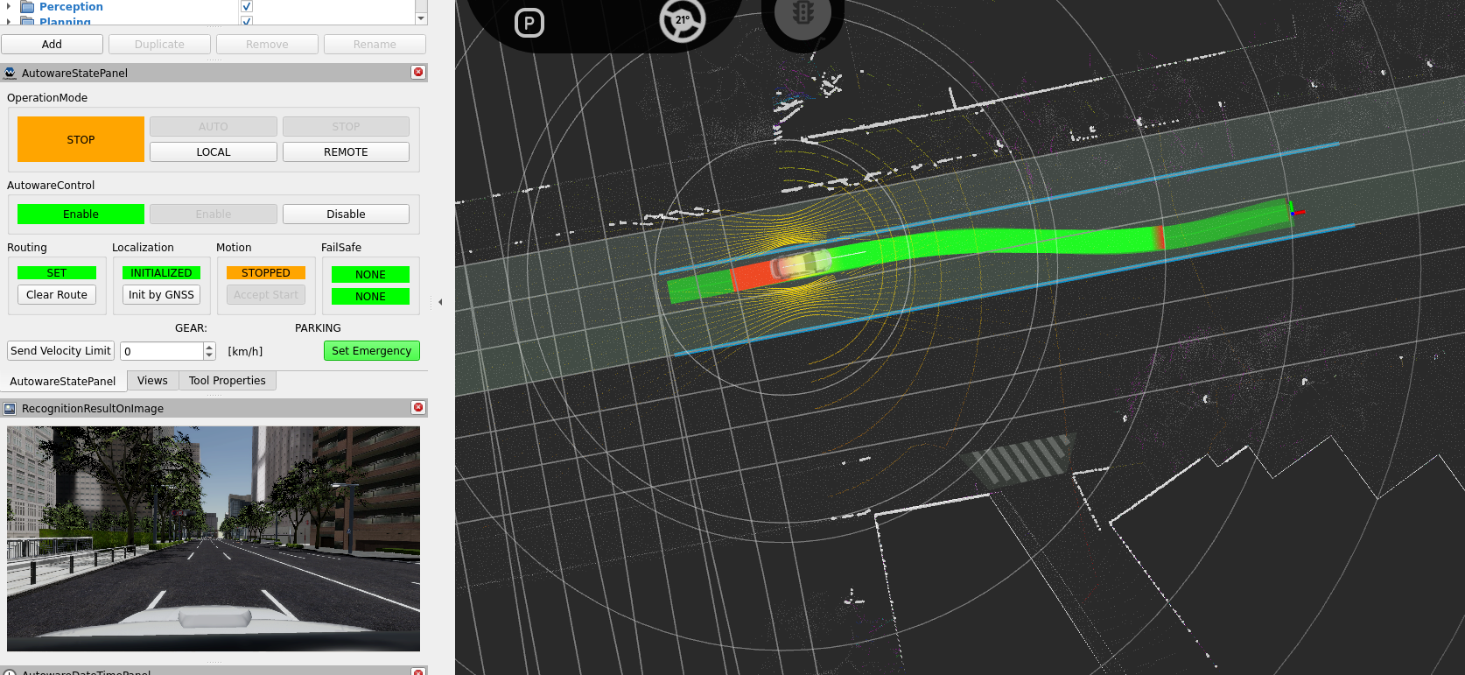Click the RecognitionResultOnImage picture icon
This screenshot has width=1465, height=675.
click(11, 408)
